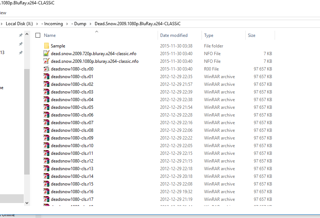Viewport: 320px width, 218px height.
Task: Select the deadsnow1080-cls.r01 archive icon
Action: click(46, 77)
